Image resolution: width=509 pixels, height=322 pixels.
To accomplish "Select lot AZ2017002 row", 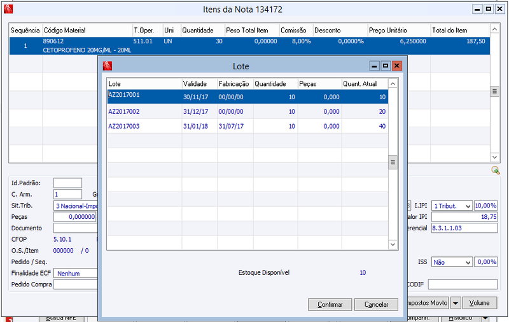I will [248, 111].
